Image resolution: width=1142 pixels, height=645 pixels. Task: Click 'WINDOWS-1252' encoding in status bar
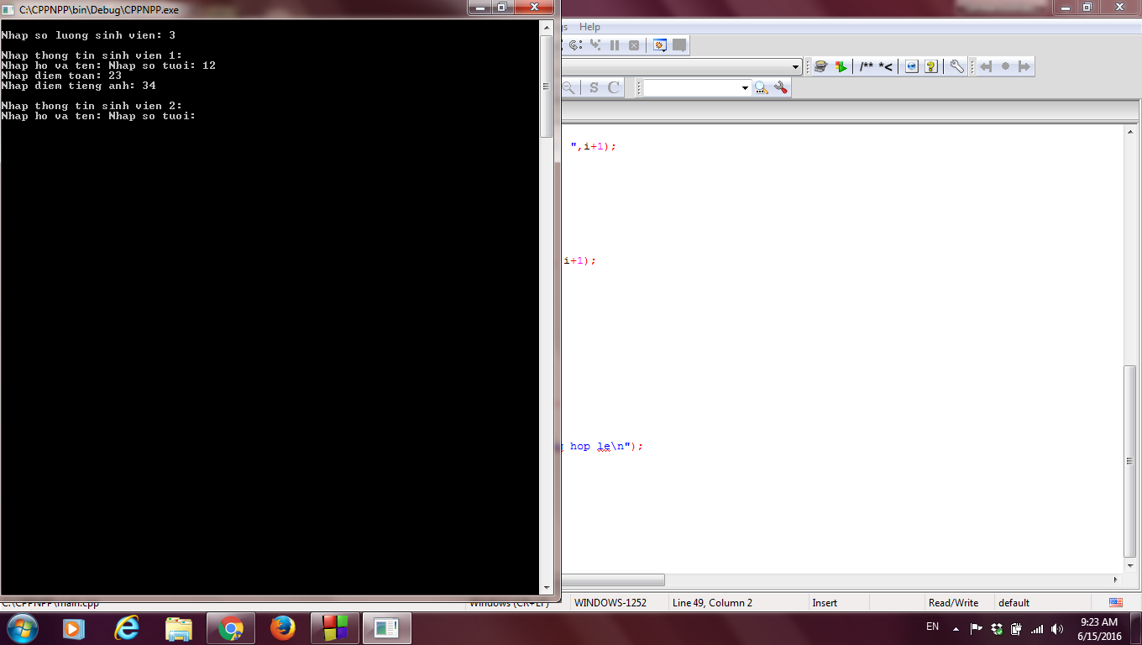610,603
